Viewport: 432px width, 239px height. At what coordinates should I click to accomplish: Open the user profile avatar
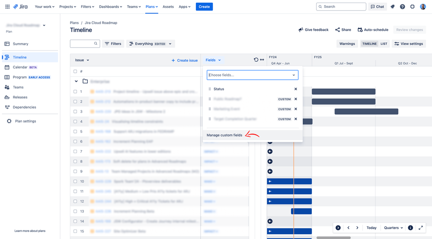(423, 6)
